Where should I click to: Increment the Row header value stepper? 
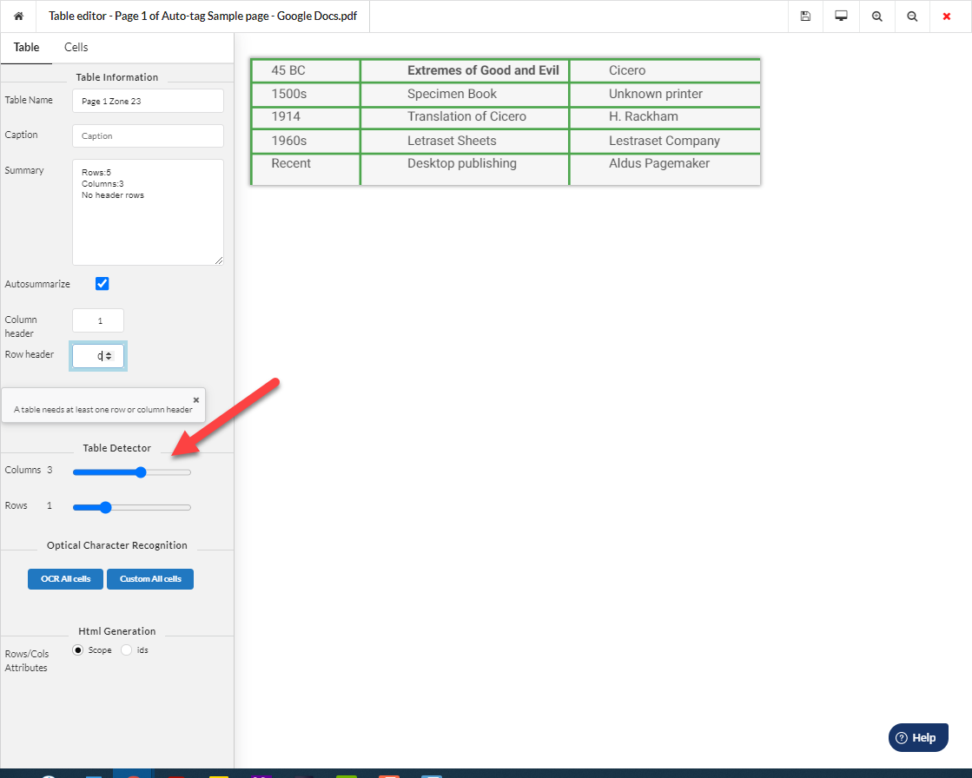point(109,352)
